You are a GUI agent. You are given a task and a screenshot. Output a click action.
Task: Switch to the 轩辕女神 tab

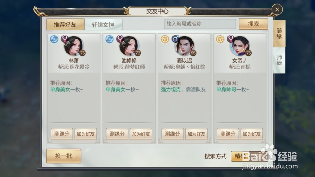[103, 25]
